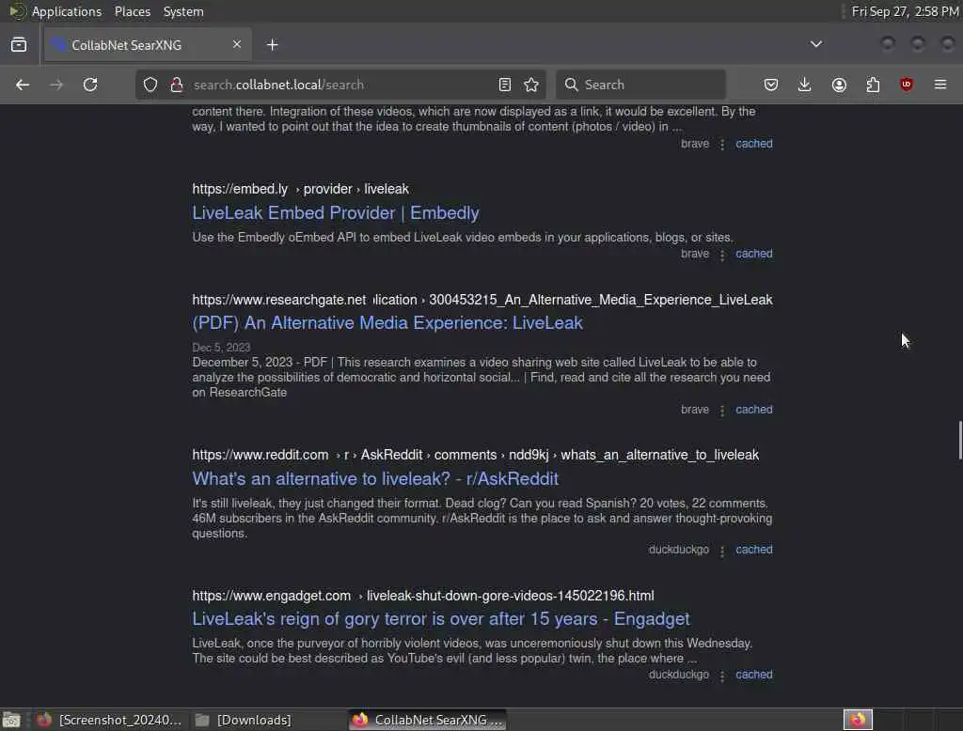Go back to the previous page
963x731 pixels.
[x=23, y=85]
